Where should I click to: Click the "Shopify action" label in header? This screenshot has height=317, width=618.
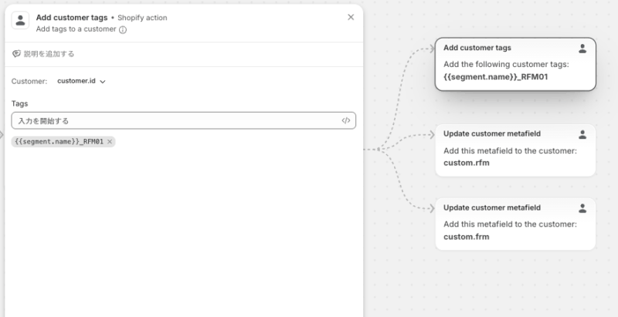click(142, 18)
